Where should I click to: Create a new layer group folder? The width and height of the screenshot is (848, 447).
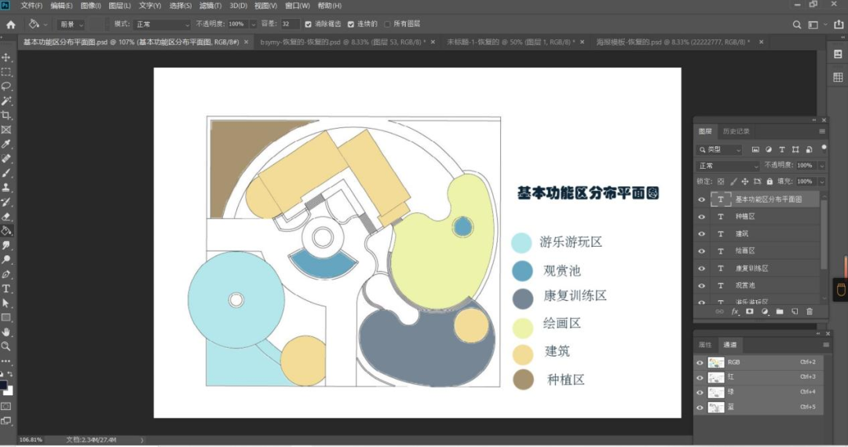[780, 312]
